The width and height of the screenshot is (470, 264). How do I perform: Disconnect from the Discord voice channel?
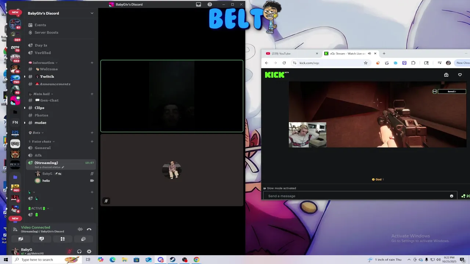point(89,229)
